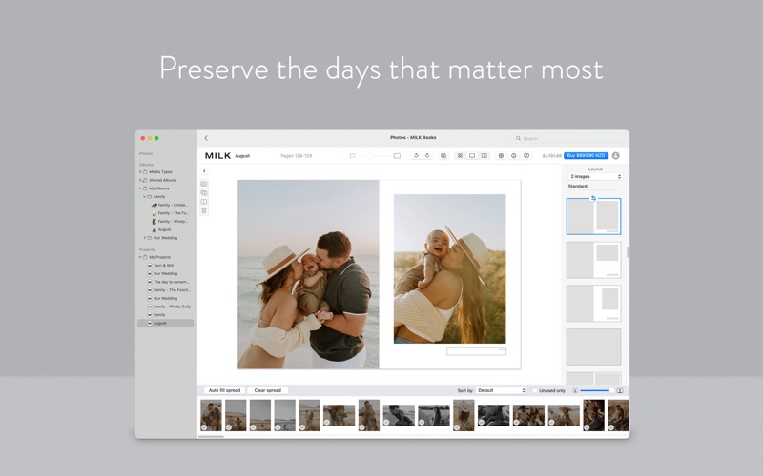Click the Auto fill spread button
763x476 pixels.
pos(224,390)
